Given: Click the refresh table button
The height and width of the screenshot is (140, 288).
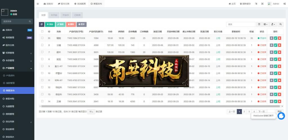Looking at the screenshot, I should pyautogui.click(x=42, y=24).
